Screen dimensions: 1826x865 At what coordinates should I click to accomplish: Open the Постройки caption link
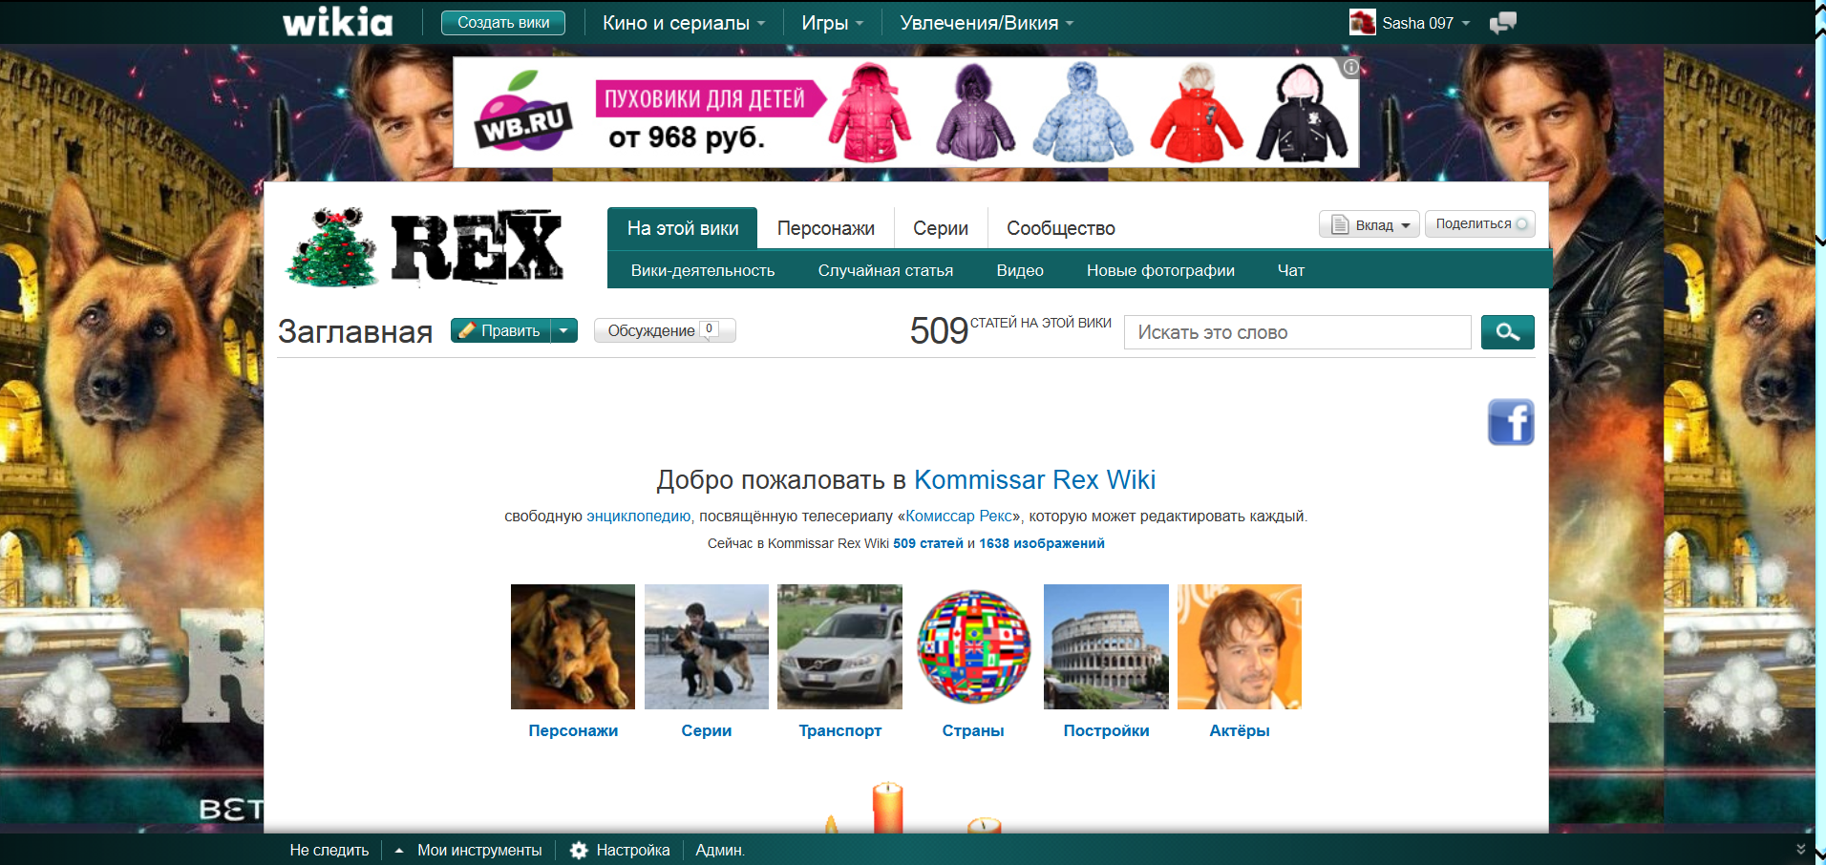1106,730
